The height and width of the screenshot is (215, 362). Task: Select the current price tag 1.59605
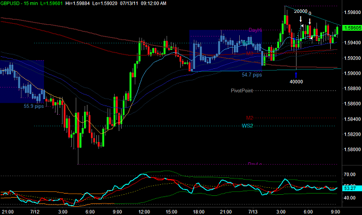352,28
